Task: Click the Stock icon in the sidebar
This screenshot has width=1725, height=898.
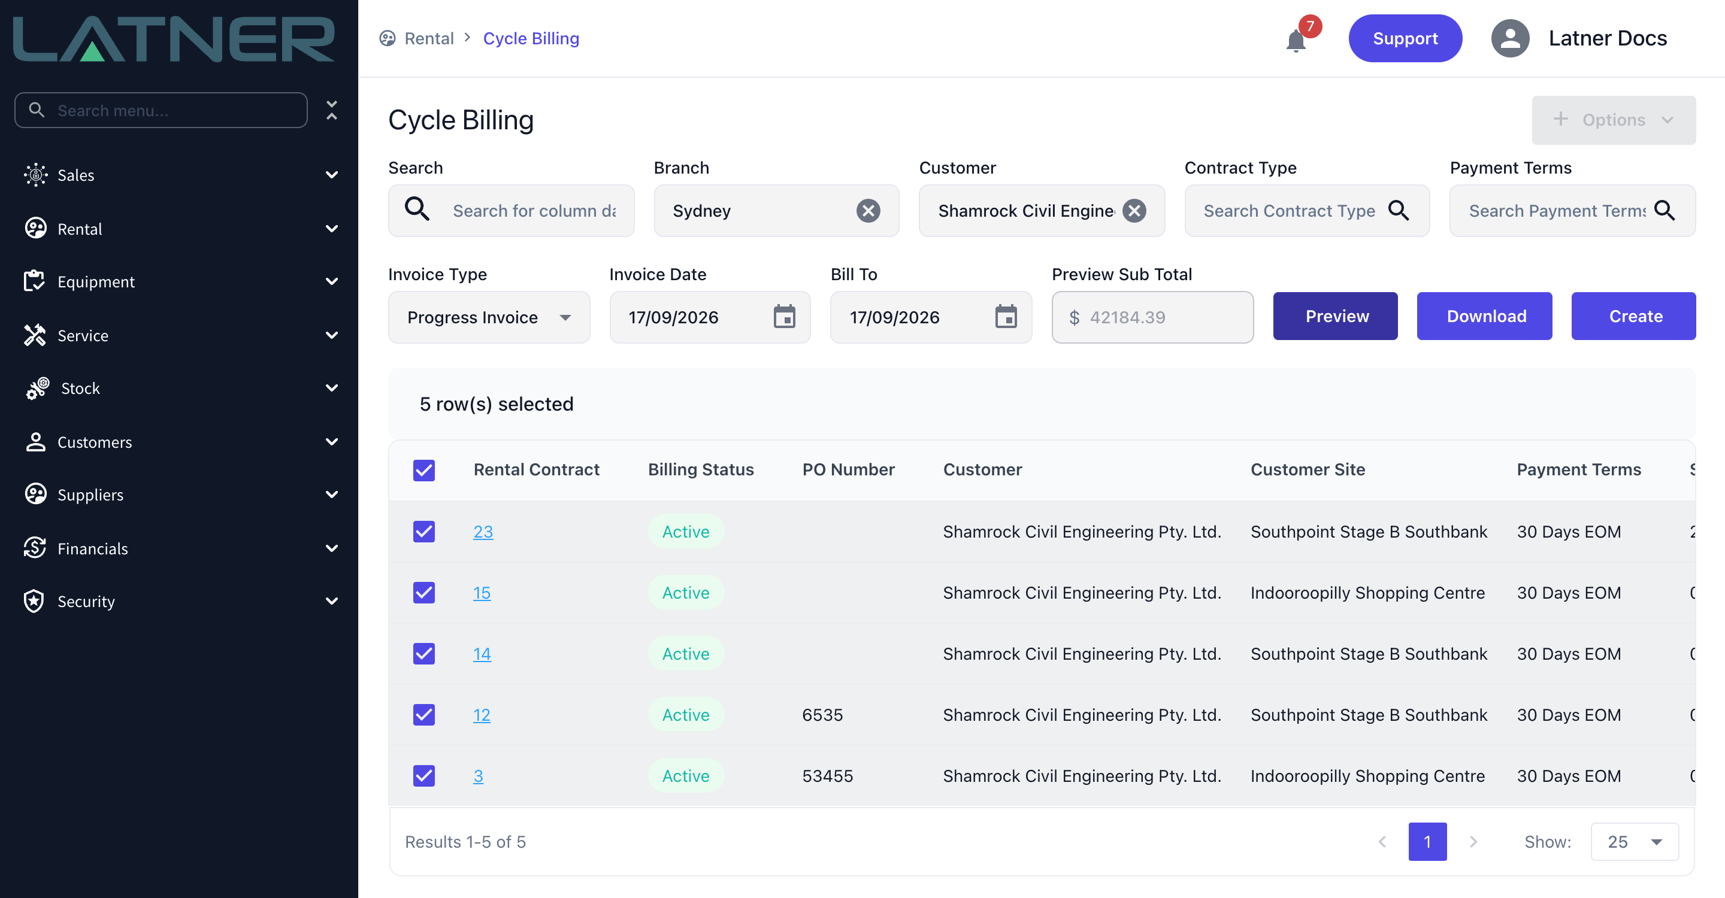Action: coord(38,388)
